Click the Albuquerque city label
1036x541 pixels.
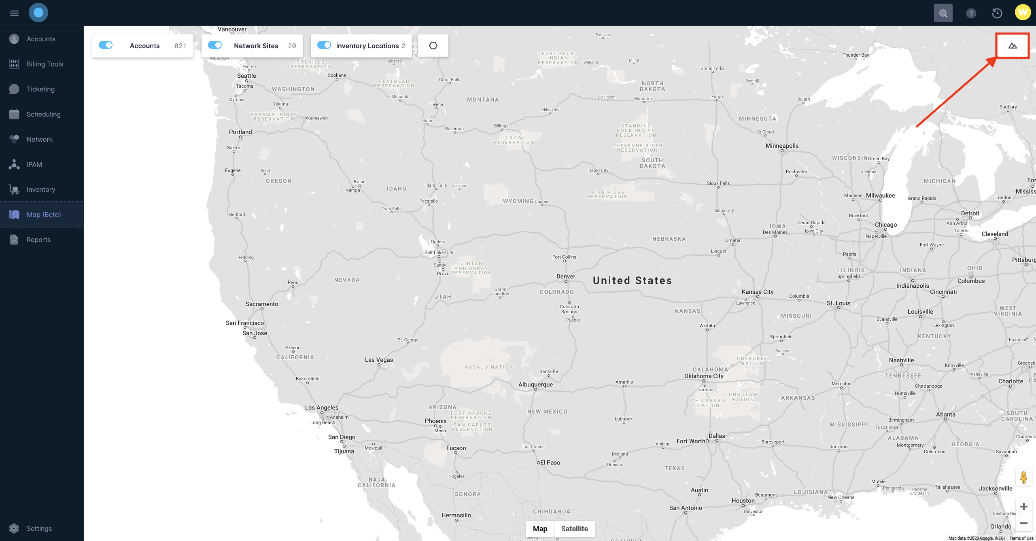click(x=535, y=384)
